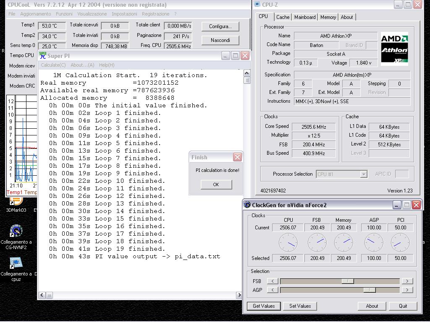The height and width of the screenshot is (322, 430).
Task: Switch to the Cache tab in CPU-Z
Action: (x=283, y=17)
